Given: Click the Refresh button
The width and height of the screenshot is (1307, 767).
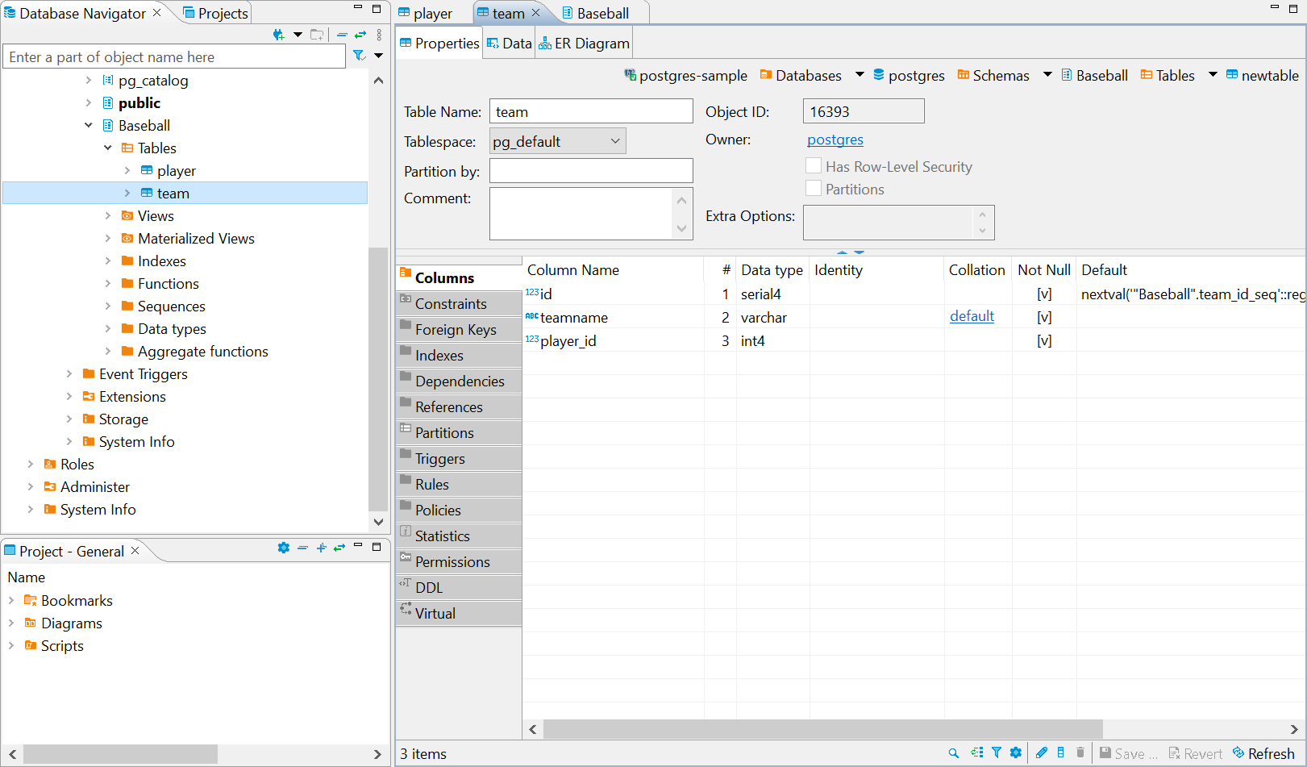Looking at the screenshot, I should tap(1263, 753).
